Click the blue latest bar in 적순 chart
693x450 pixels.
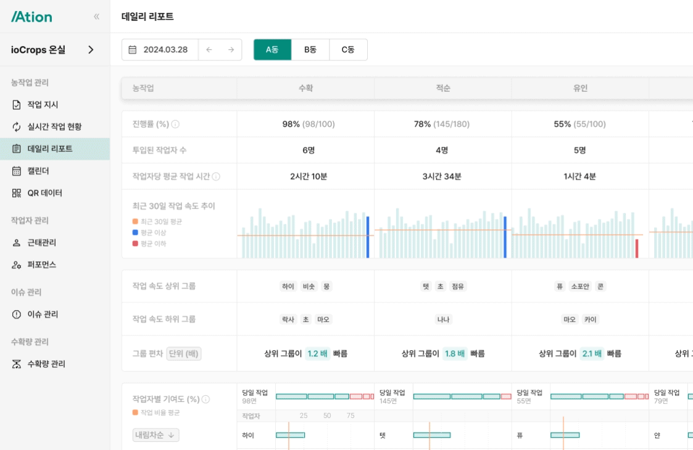tap(505, 237)
